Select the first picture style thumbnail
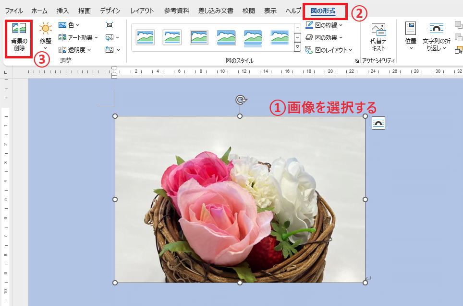This screenshot has height=306, width=463. [x=146, y=37]
